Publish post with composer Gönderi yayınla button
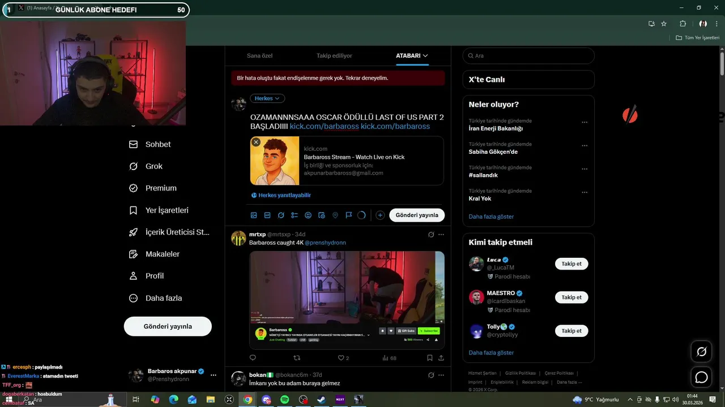 click(x=417, y=215)
